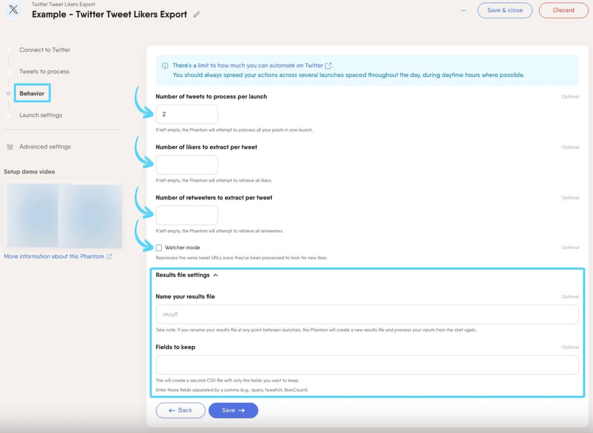Click the Fields to keep input
This screenshot has height=433, width=593.
click(367, 365)
